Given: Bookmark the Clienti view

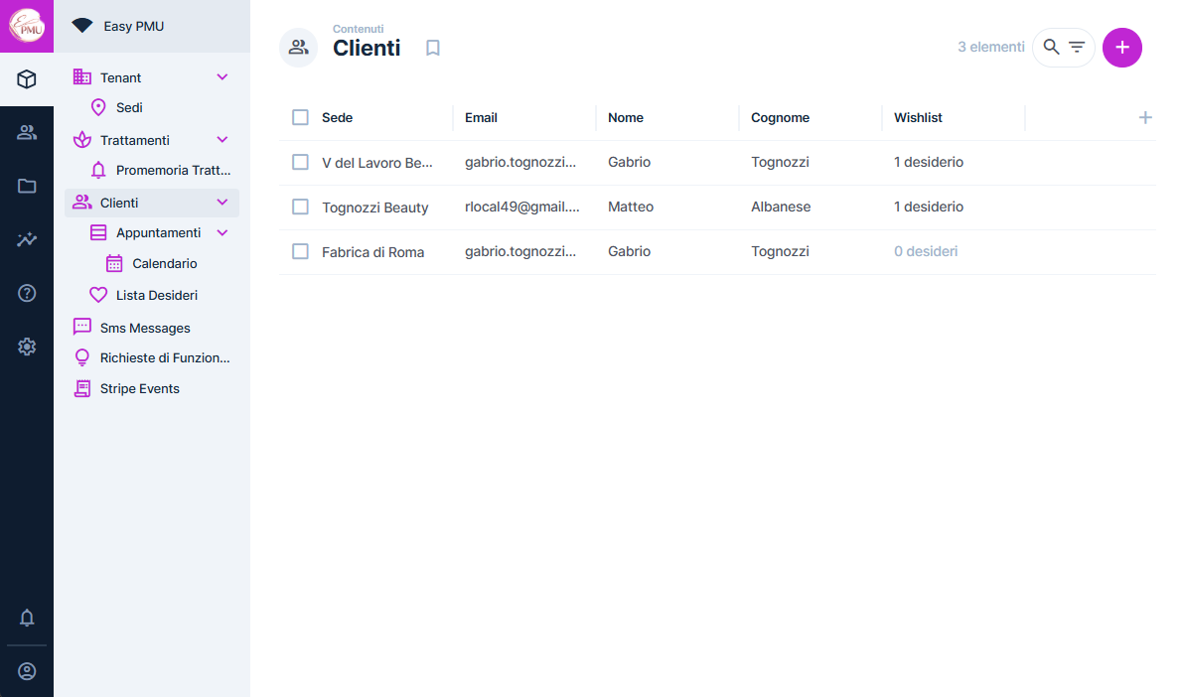Looking at the screenshot, I should pyautogui.click(x=432, y=47).
